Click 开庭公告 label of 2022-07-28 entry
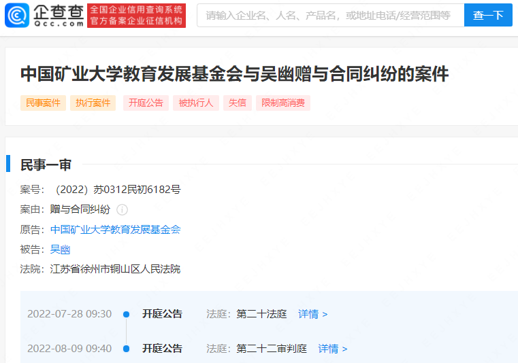The image size is (518, 363). pyautogui.click(x=162, y=313)
